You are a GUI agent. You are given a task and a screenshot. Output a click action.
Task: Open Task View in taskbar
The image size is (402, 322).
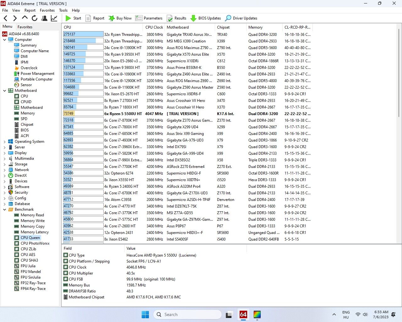point(229,314)
